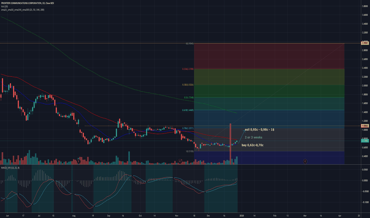Select the Vol (20) indicator label
This screenshot has width=370, height=218.
pyautogui.click(x=4, y=6)
